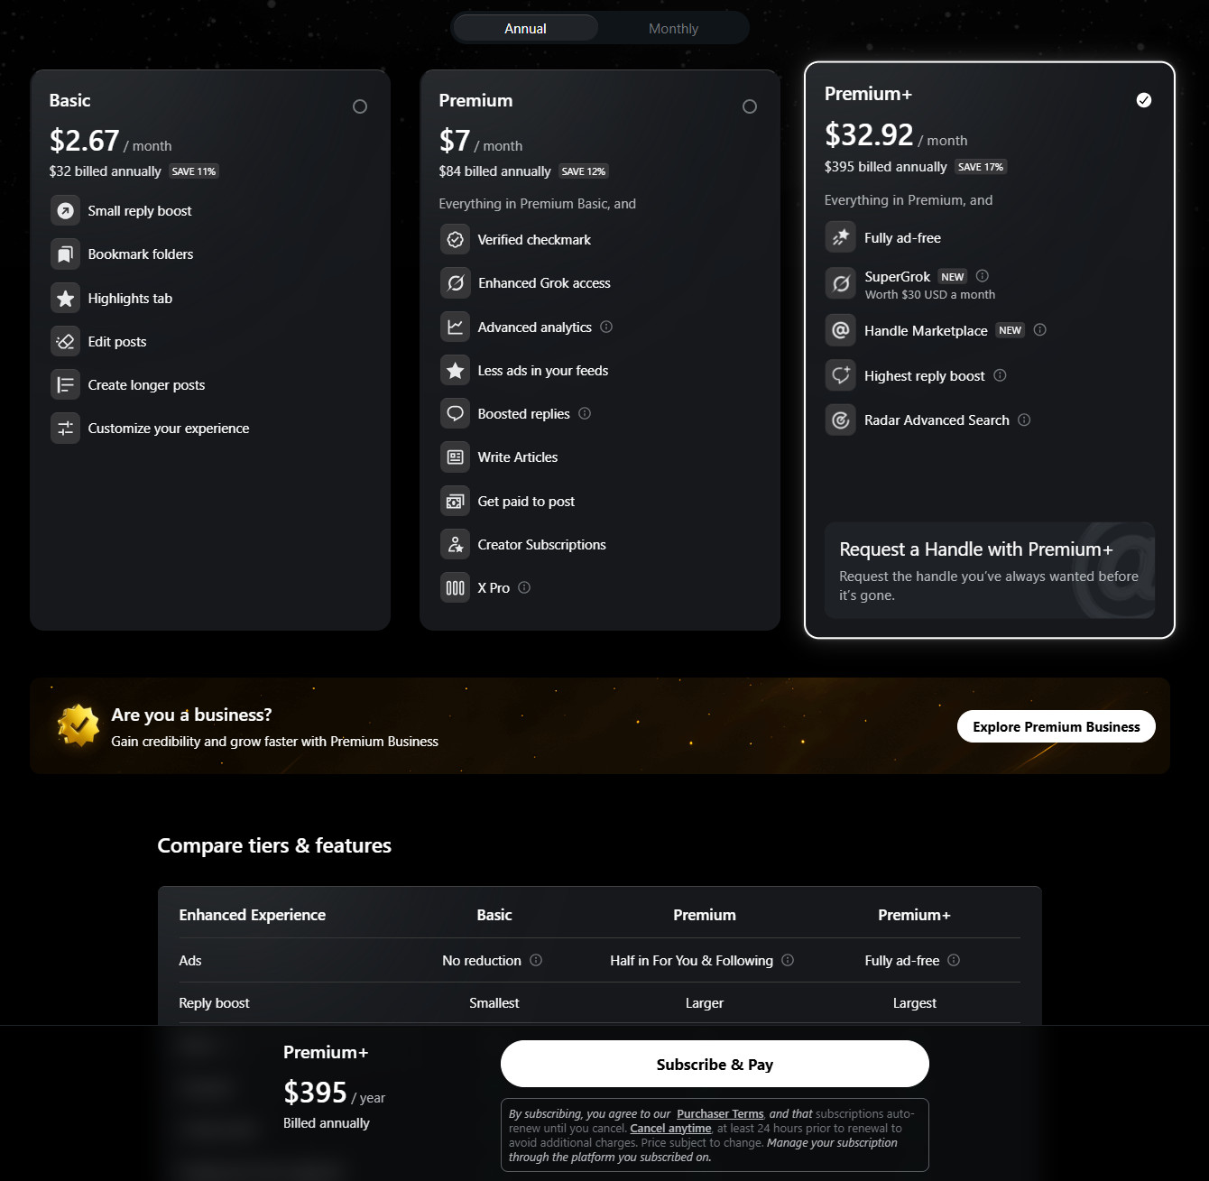1209x1181 pixels.
Task: Open Request a Handle with Premium+ card
Action: pyautogui.click(x=989, y=570)
